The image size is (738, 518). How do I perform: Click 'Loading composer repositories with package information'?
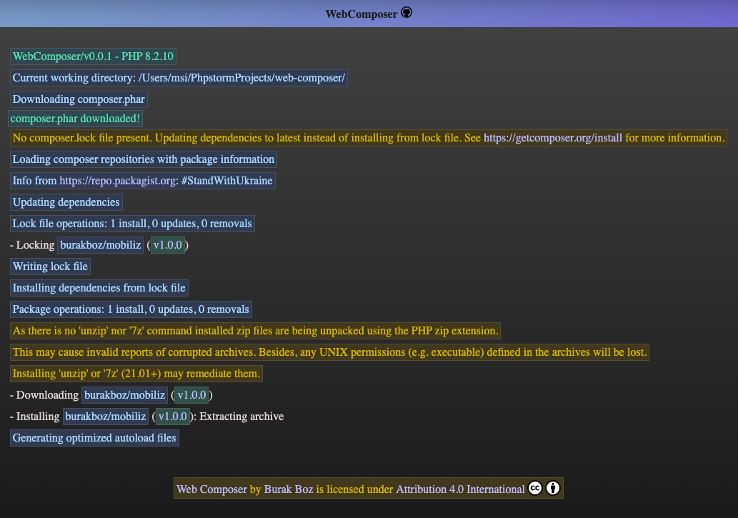coord(143,159)
